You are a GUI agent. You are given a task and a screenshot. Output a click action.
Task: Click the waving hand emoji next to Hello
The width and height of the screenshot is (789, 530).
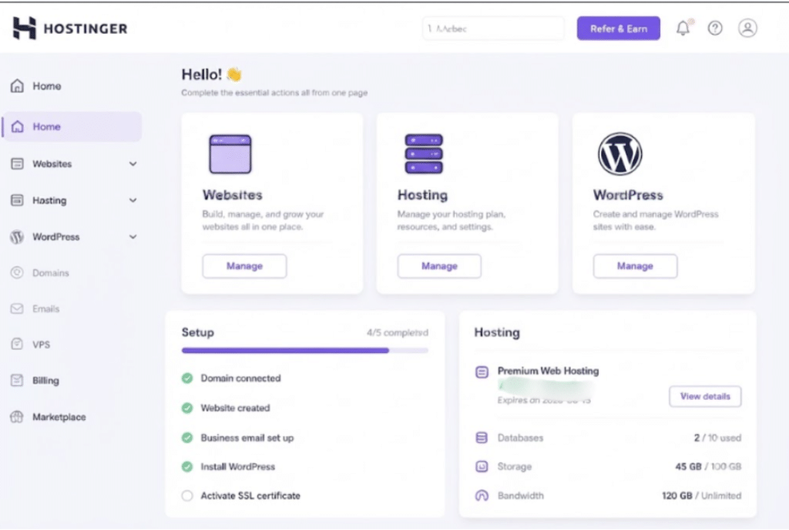234,75
